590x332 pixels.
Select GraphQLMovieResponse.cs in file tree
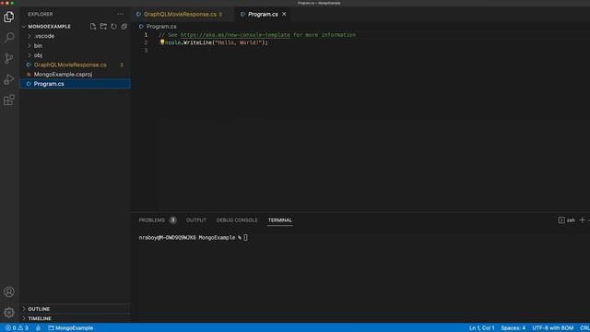(x=75, y=65)
